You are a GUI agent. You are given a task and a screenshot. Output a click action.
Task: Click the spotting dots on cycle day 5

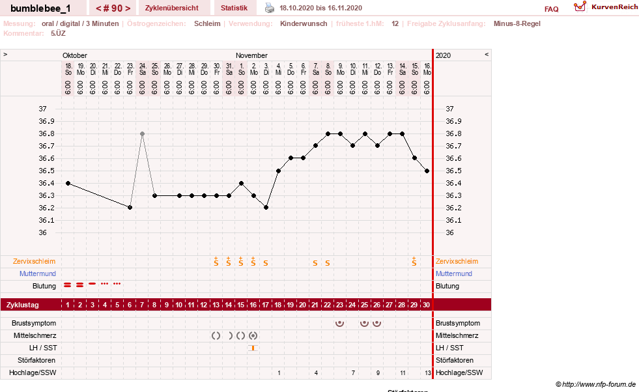[117, 284]
